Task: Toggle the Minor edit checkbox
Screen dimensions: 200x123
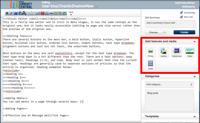Action: [x=181, y=17]
